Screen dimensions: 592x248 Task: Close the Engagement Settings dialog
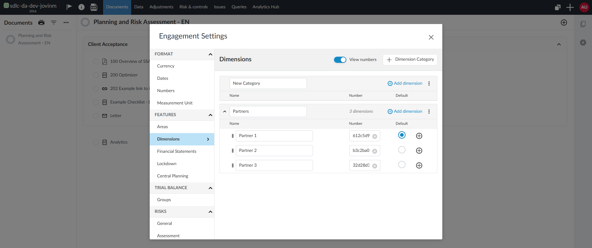[431, 37]
